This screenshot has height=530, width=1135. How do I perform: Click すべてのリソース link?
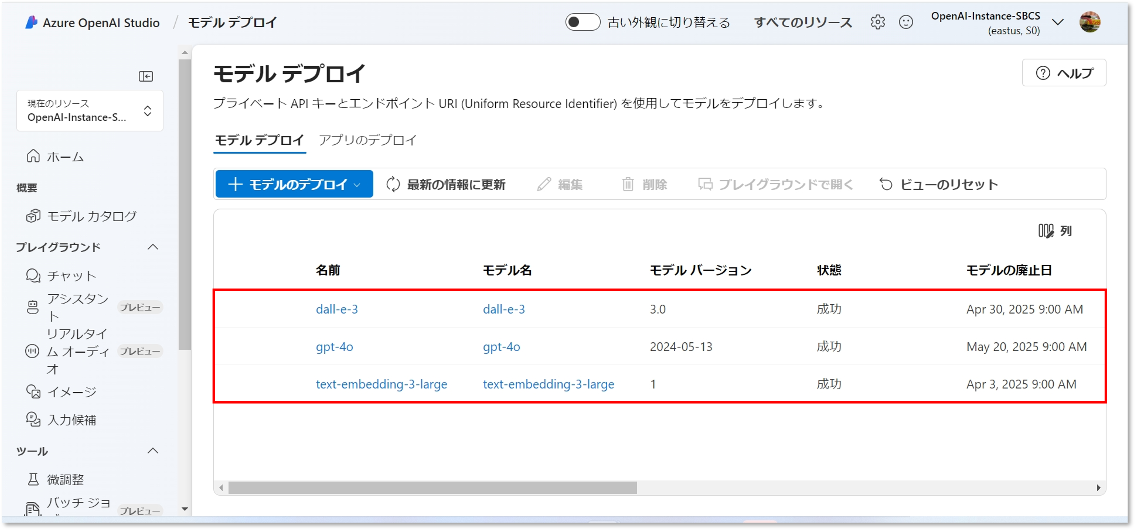click(x=803, y=22)
